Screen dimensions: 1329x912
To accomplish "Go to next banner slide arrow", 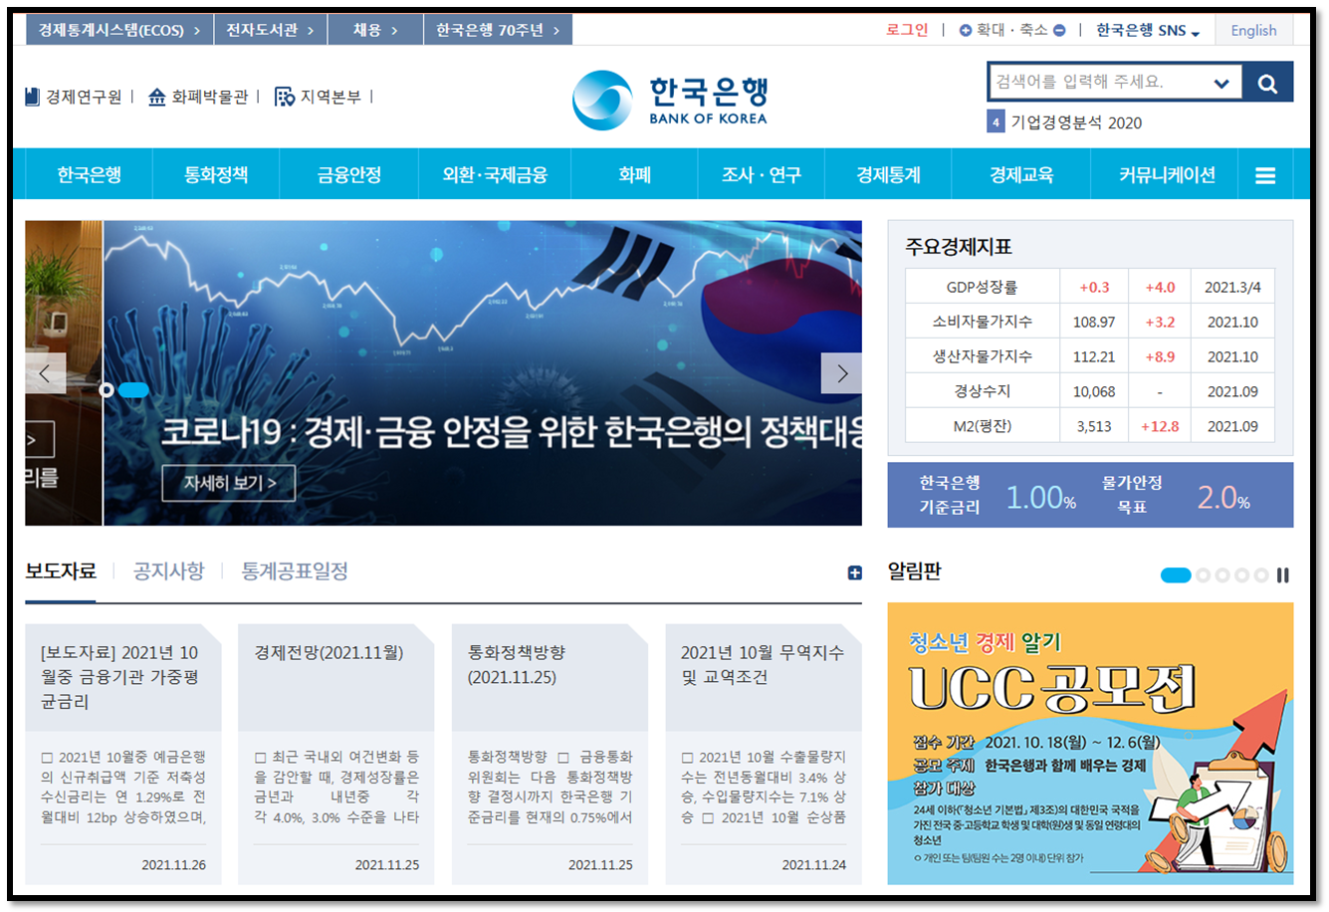I will pyautogui.click(x=841, y=373).
